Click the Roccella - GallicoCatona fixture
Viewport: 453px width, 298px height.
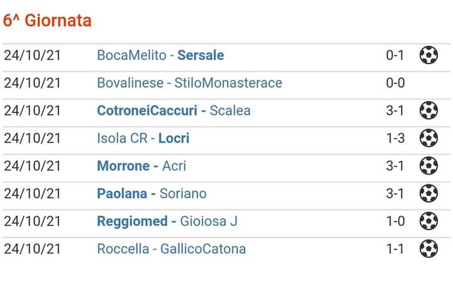[171, 249]
